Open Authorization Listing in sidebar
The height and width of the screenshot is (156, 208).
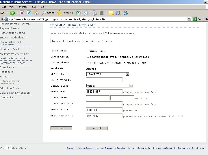click(12, 33)
